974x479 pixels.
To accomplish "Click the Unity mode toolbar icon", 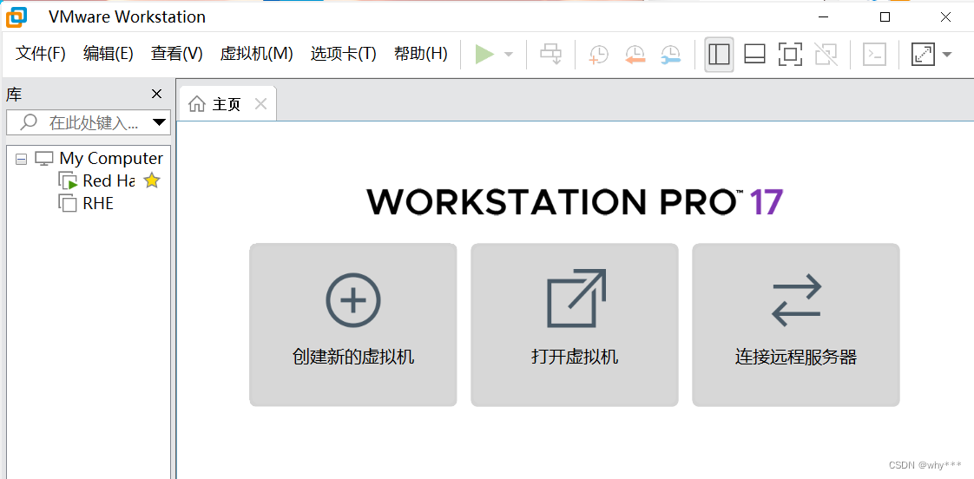I will click(x=826, y=54).
